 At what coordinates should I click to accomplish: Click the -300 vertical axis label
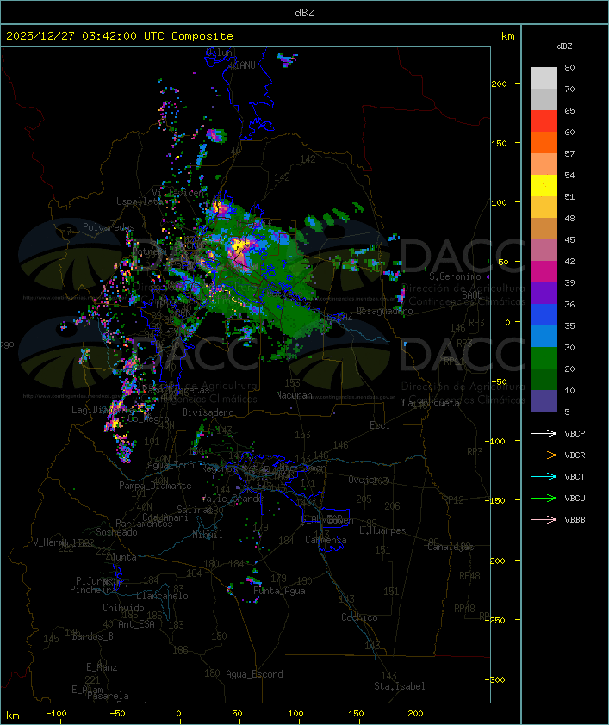click(497, 679)
